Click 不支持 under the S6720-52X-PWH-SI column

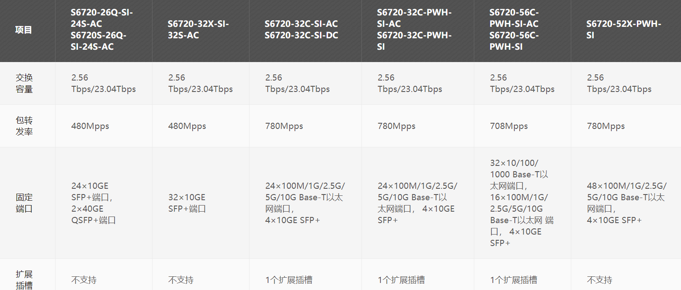point(599,280)
